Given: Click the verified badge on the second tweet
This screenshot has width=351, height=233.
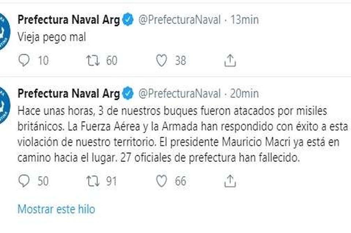Looking at the screenshot, I should [x=127, y=94].
